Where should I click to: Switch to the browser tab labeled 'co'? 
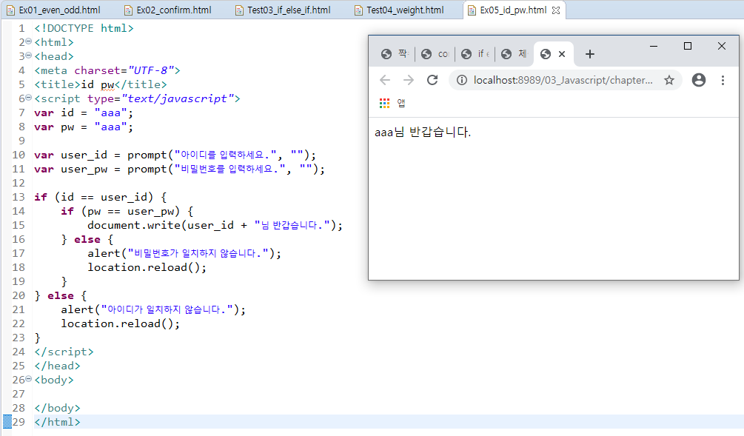(435, 54)
